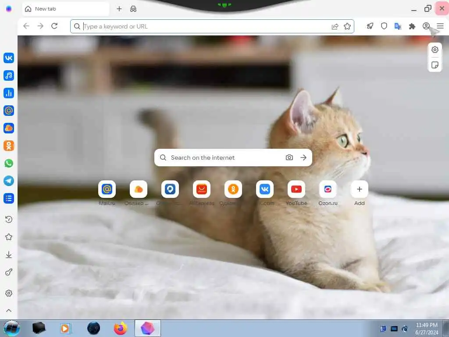Add a new shortcut tile
This screenshot has width=449, height=337.
coord(360,189)
